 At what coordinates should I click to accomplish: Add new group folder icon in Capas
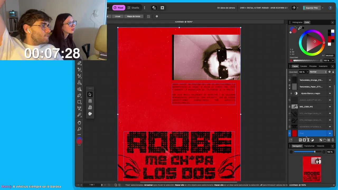tap(325, 140)
